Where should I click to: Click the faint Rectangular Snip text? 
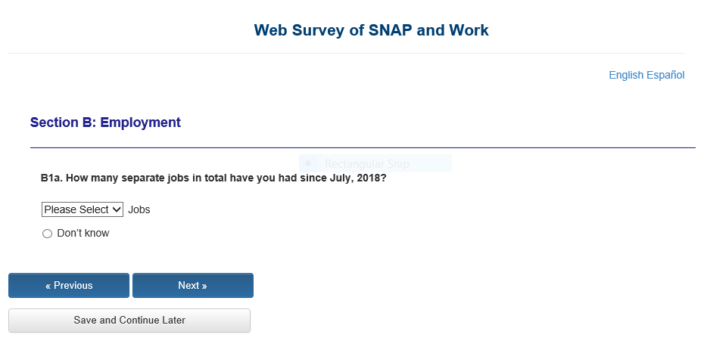tap(366, 163)
